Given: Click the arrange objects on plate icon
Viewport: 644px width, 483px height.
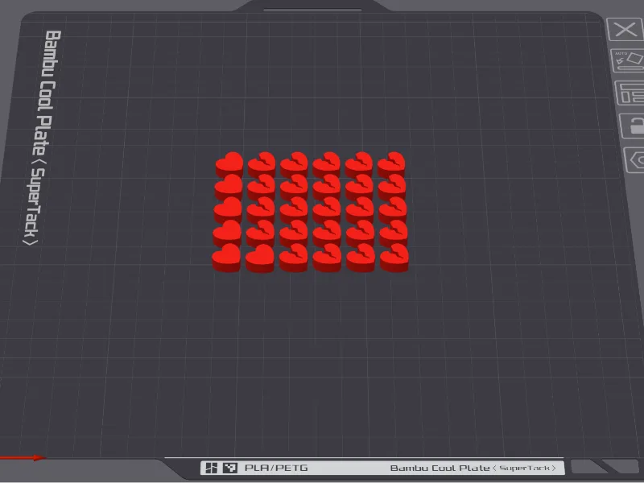Looking at the screenshot, I should click(630, 93).
